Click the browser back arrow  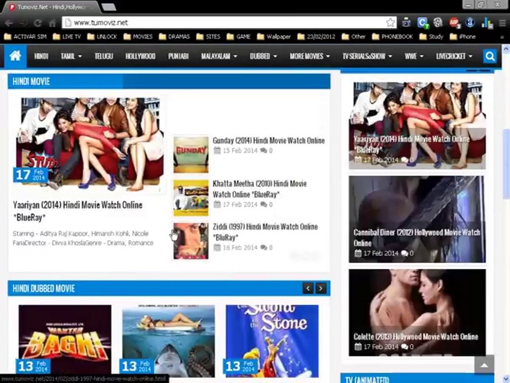(x=8, y=23)
